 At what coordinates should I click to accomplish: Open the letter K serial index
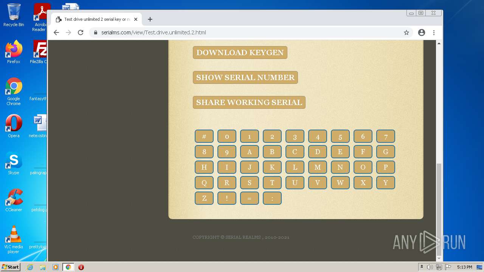(272, 167)
